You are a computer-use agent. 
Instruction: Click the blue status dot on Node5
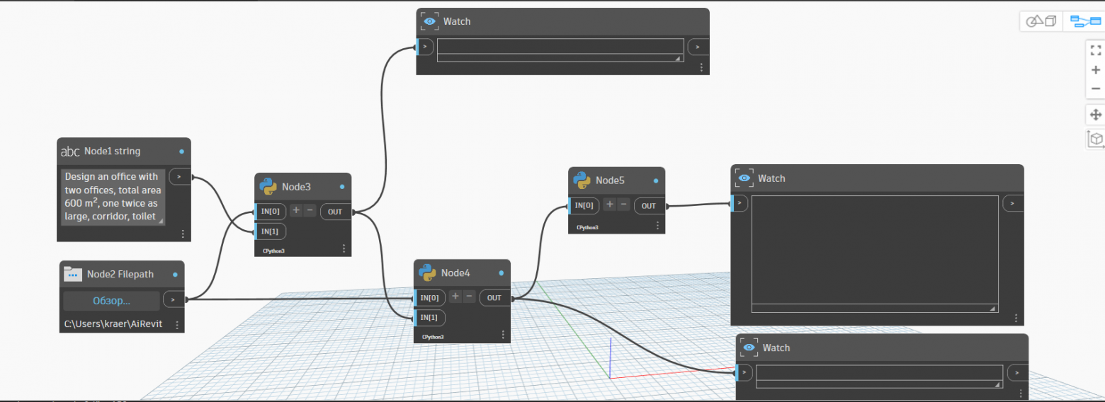(656, 180)
